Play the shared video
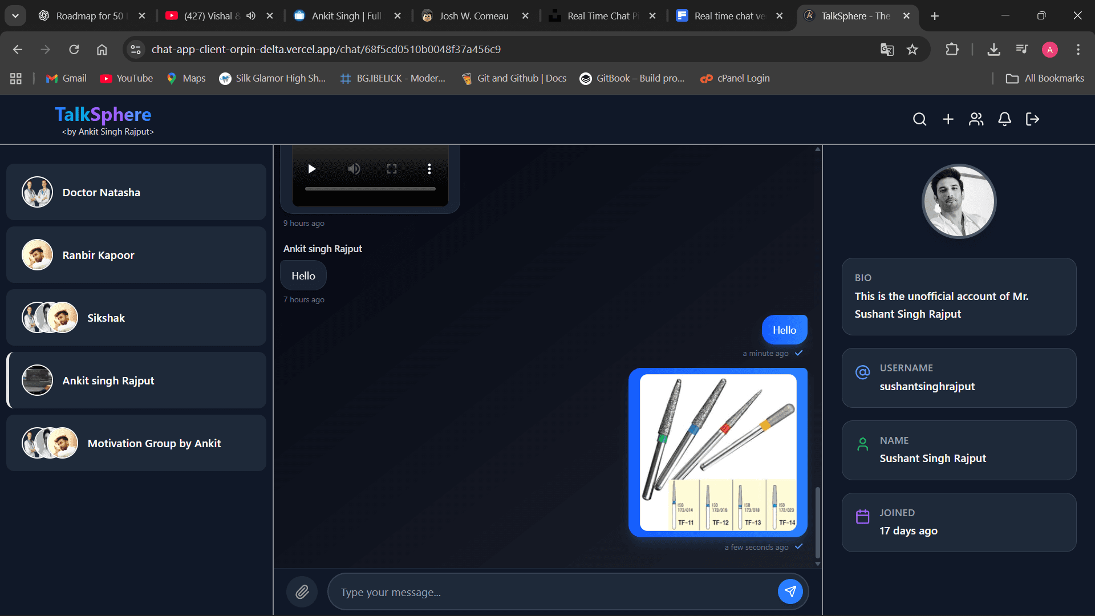This screenshot has height=616, width=1095. pos(311,169)
